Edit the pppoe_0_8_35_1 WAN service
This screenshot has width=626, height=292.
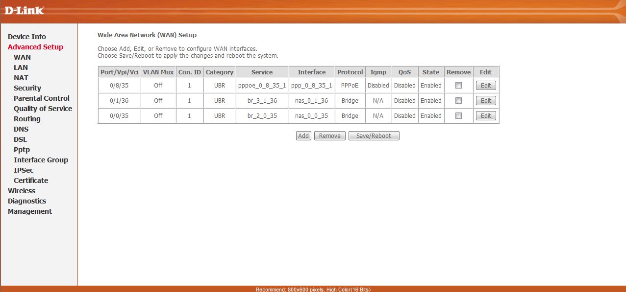(486, 86)
